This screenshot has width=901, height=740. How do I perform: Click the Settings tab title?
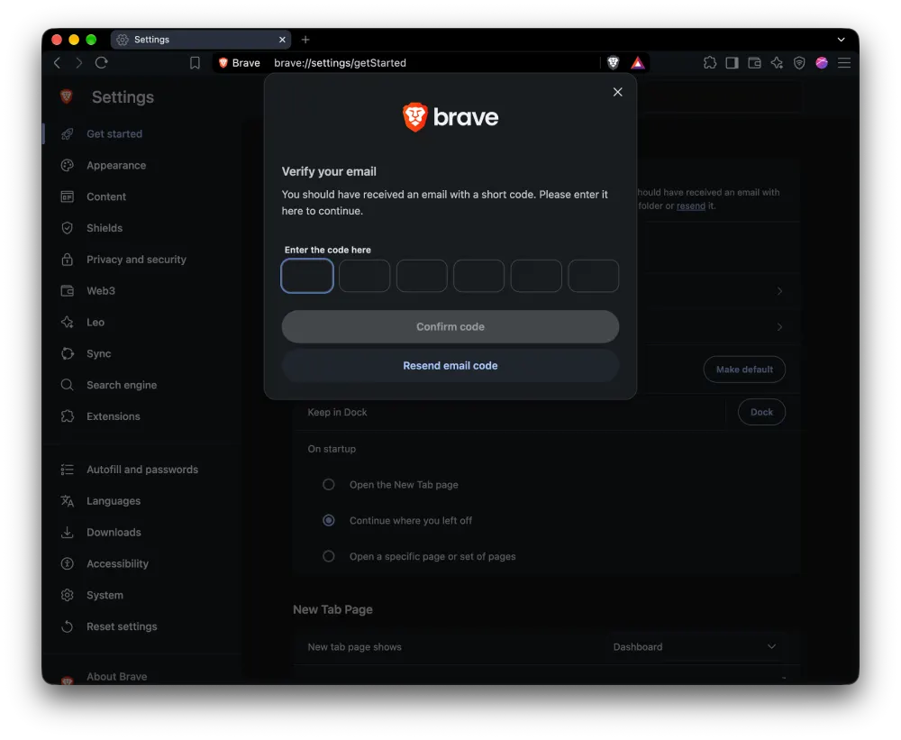pyautogui.click(x=151, y=39)
